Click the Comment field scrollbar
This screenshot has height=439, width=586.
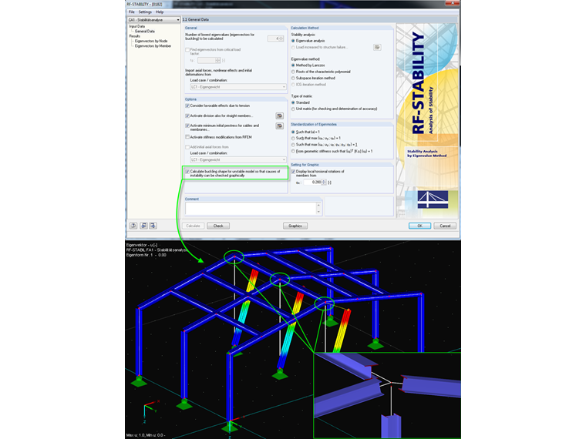pyautogui.click(x=318, y=209)
